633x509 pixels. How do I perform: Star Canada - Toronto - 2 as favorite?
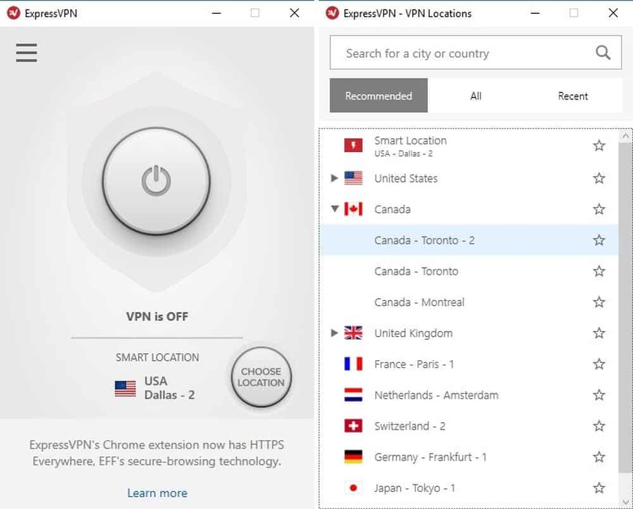[x=599, y=240]
